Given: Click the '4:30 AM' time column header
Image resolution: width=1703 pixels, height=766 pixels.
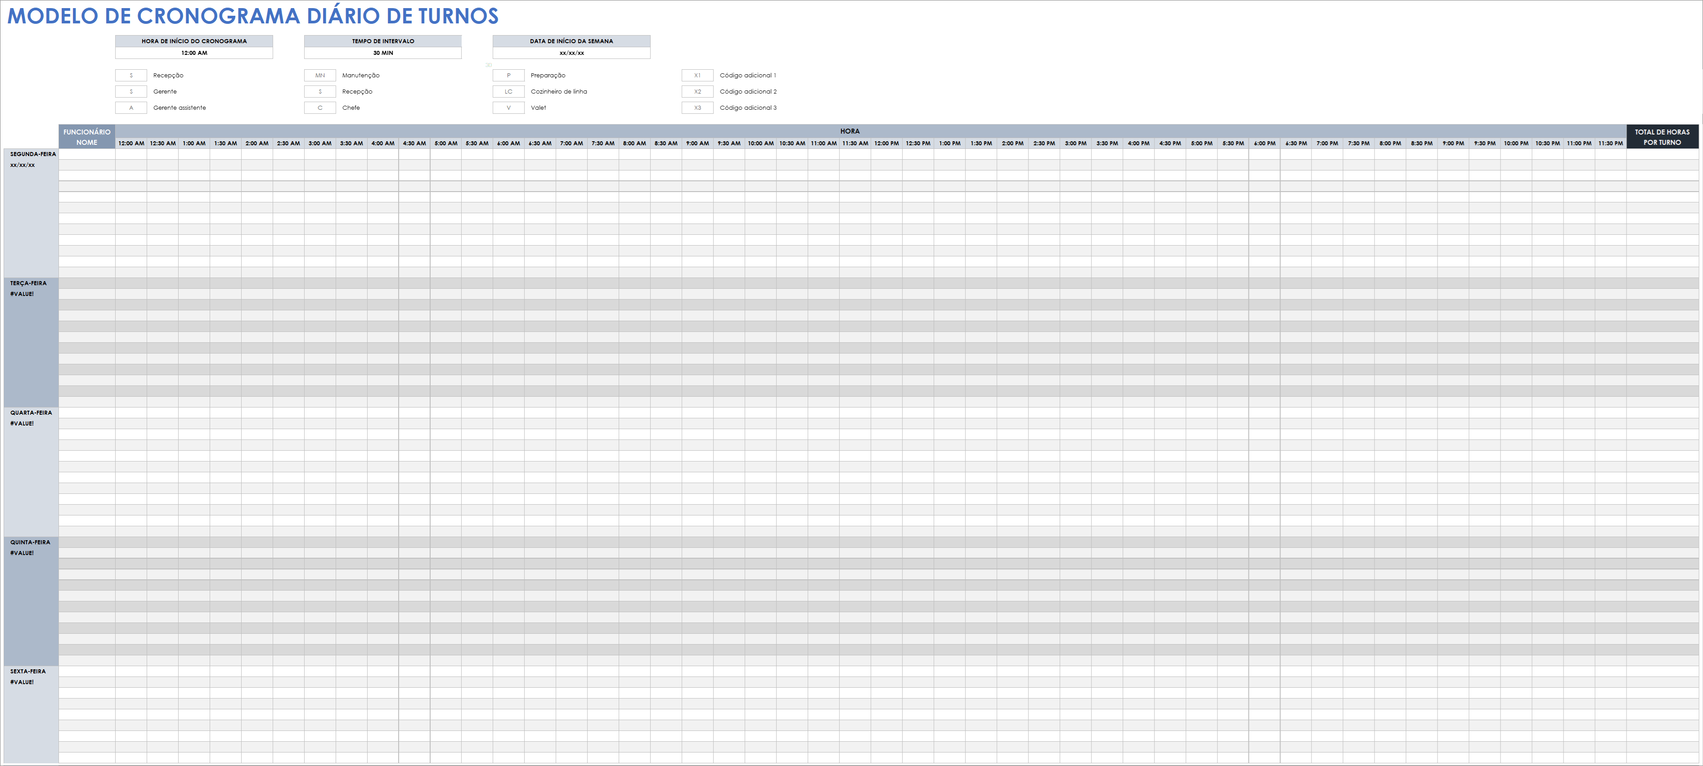Looking at the screenshot, I should tap(414, 143).
